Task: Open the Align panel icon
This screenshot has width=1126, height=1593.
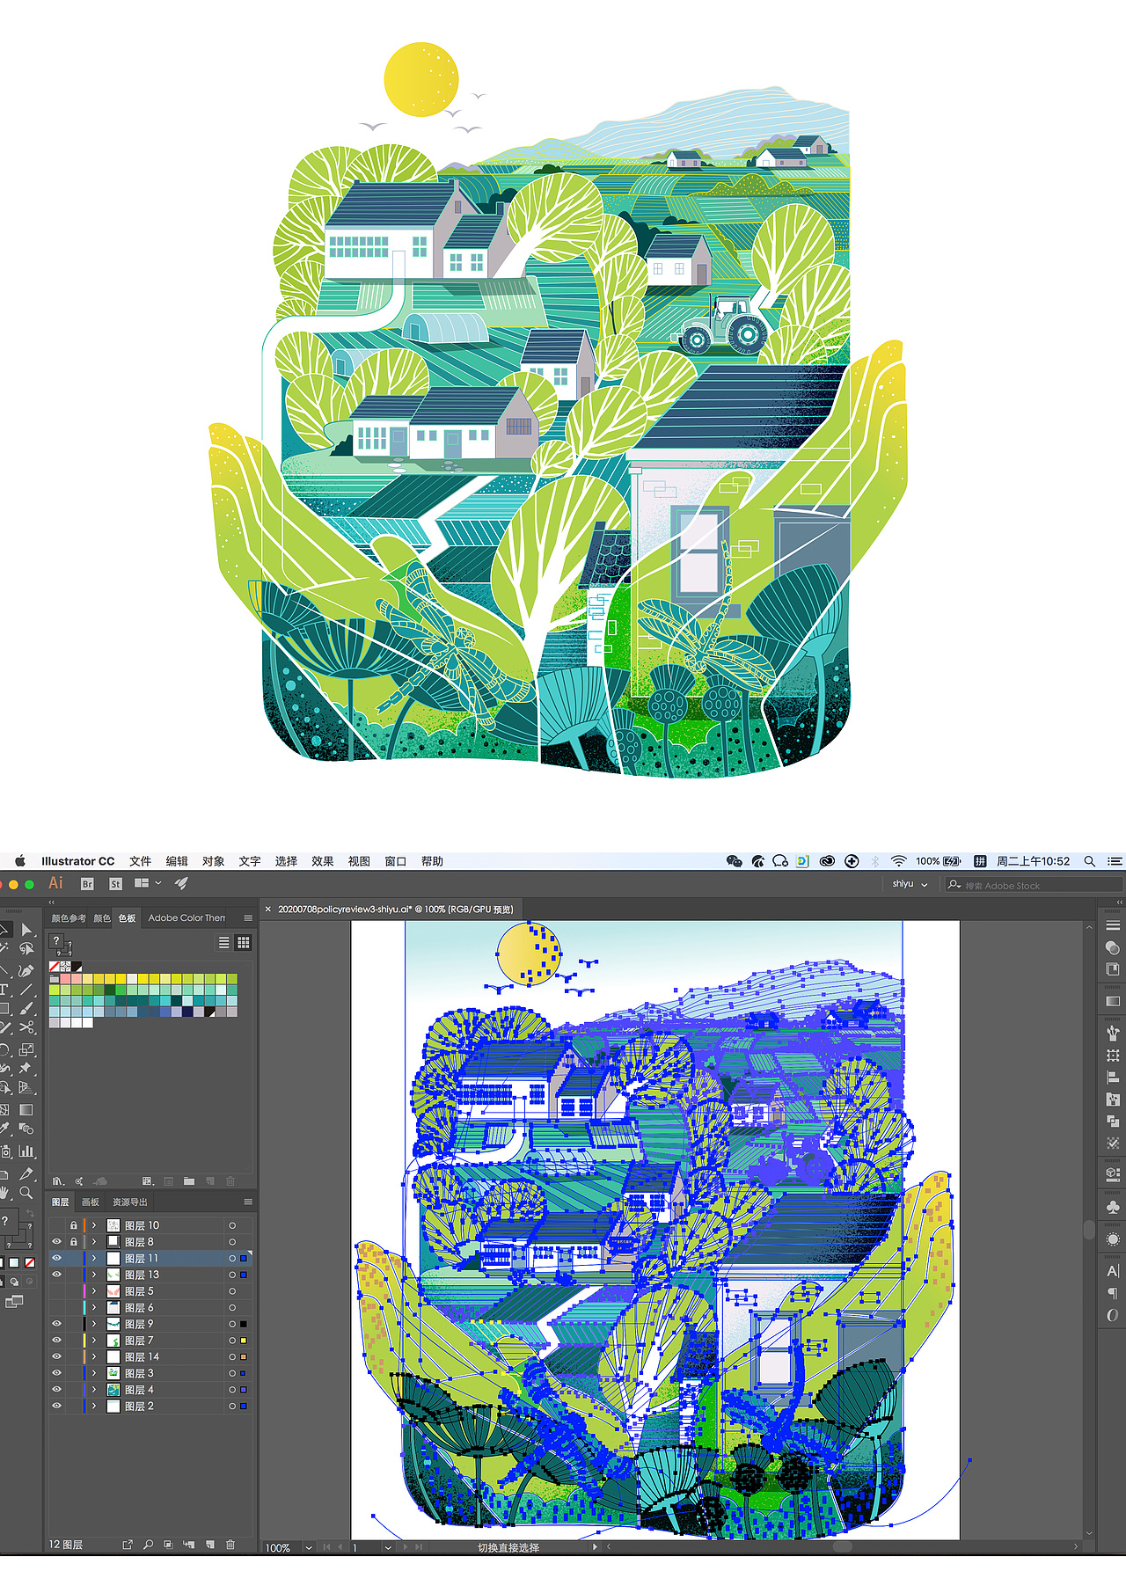Action: pyautogui.click(x=1113, y=1077)
